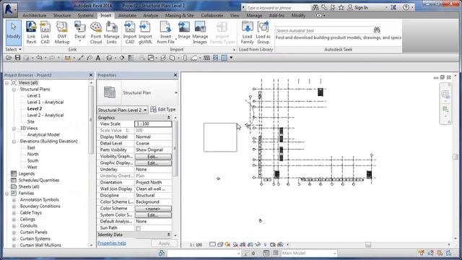Click Insert from File
Viewport: 462px width, 260px height.
click(165, 32)
